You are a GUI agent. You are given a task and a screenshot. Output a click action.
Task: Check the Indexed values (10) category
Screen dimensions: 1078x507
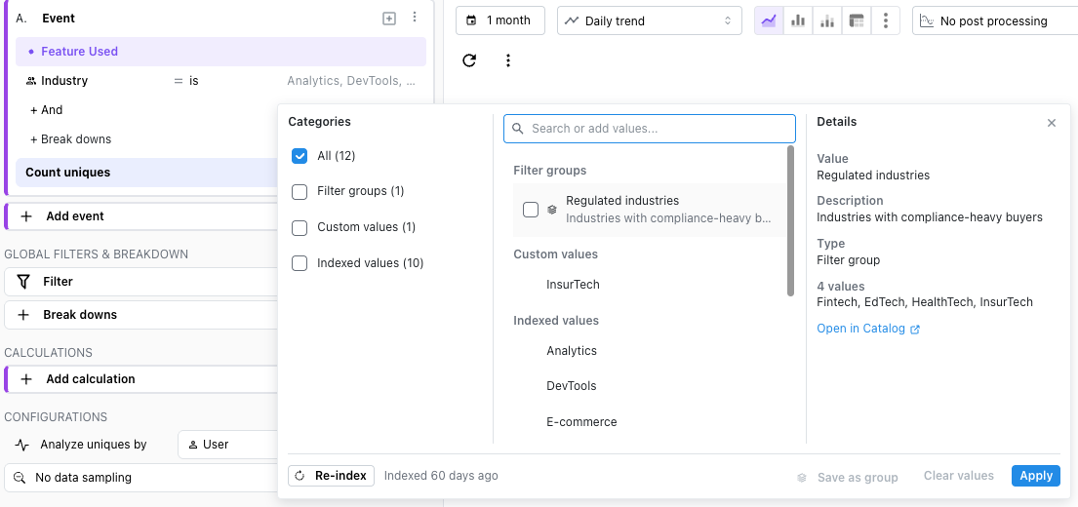[x=299, y=263]
